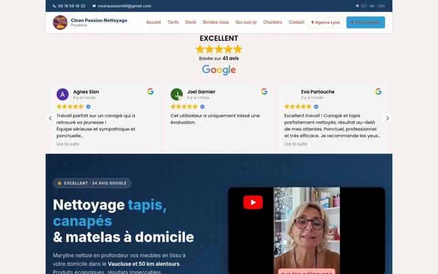The image size is (438, 274).
Task: Click Joel Garnier's green avatar
Action: 176,94
